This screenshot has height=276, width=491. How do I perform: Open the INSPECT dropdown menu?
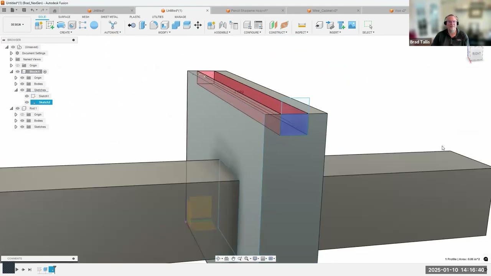[302, 33]
